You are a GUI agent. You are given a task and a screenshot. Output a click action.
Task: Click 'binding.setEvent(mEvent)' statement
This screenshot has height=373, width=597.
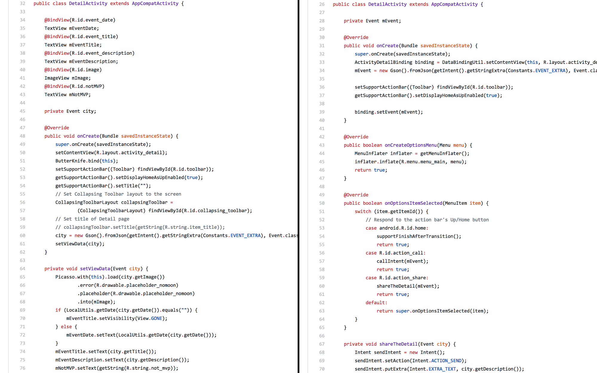pyautogui.click(x=388, y=112)
